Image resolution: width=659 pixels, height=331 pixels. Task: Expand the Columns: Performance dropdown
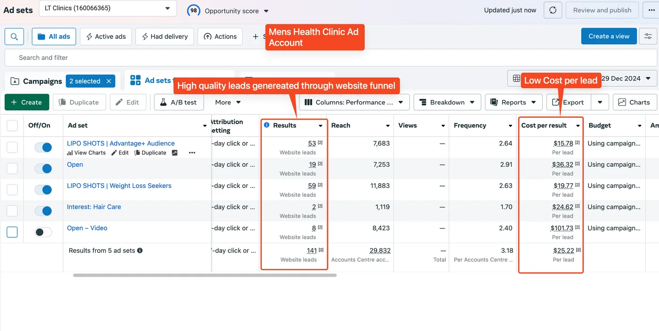tap(354, 102)
